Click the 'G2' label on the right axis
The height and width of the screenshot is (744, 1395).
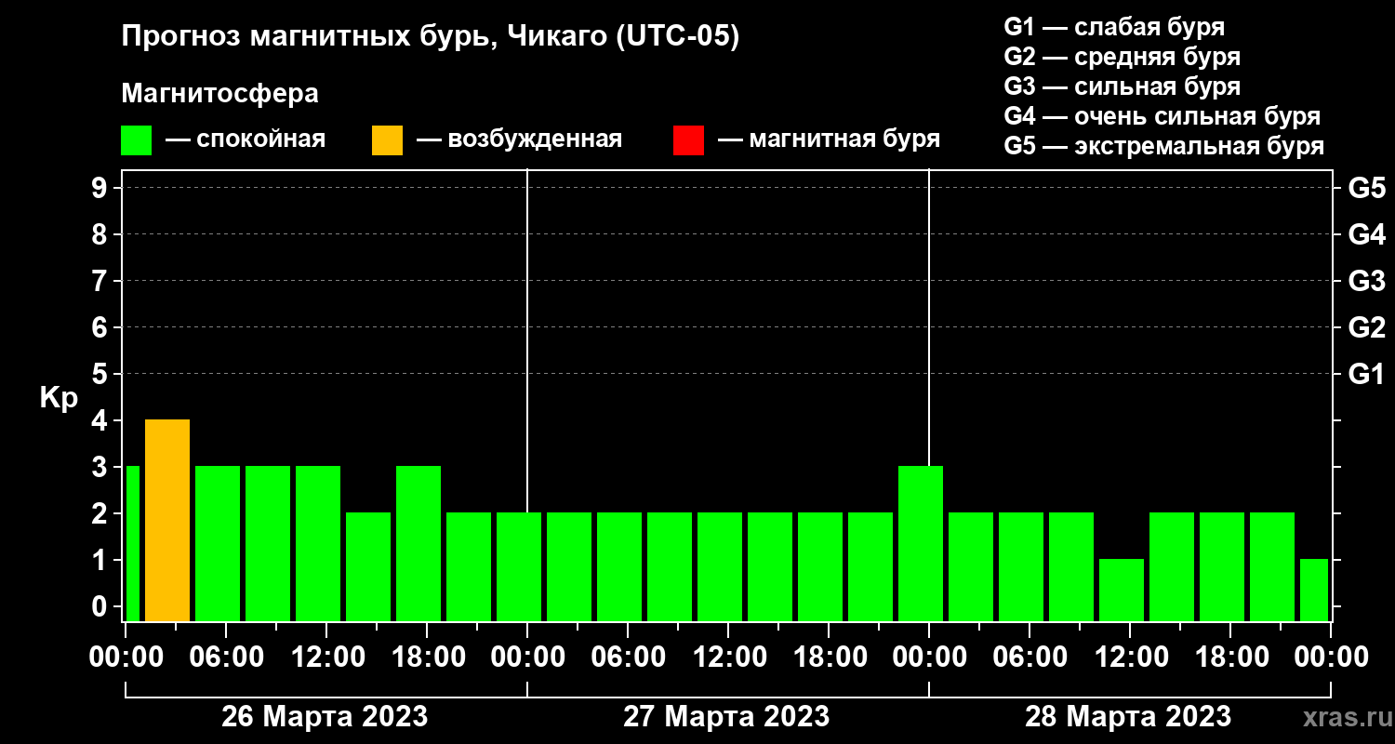click(x=1367, y=327)
